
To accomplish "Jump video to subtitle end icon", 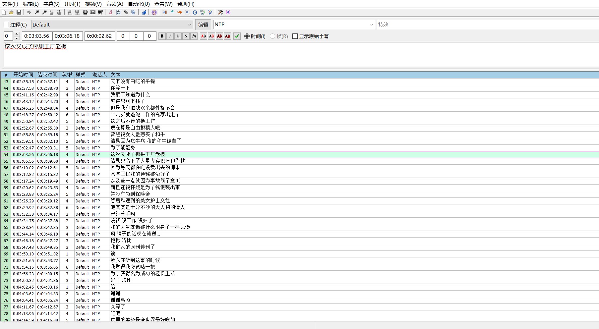I will coord(59,12).
